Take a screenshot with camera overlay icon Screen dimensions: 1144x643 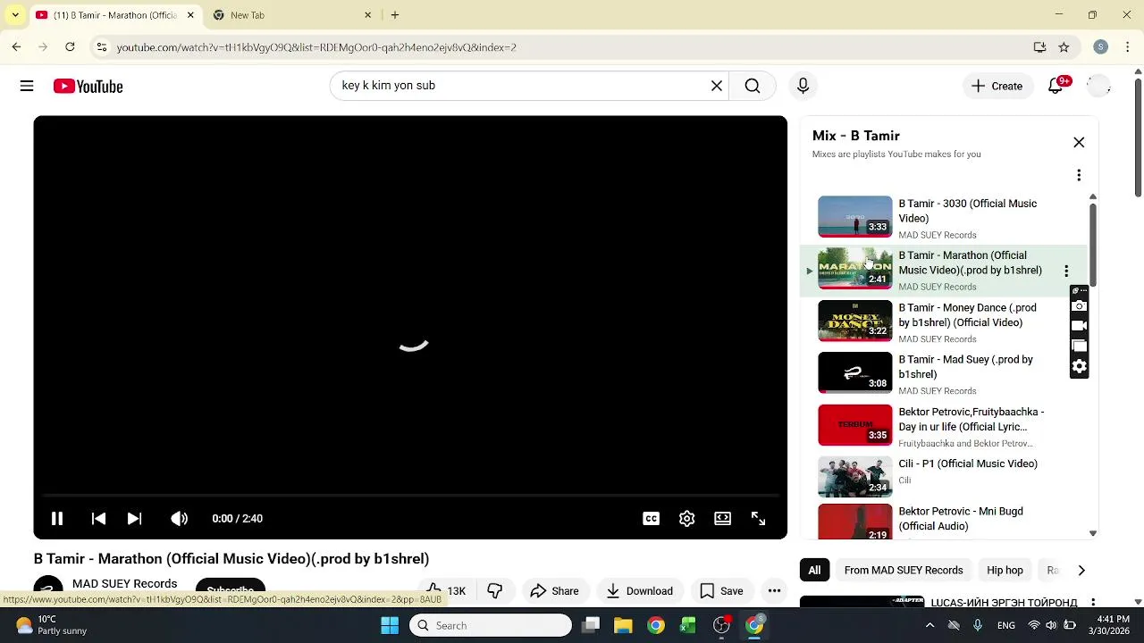click(x=1079, y=306)
